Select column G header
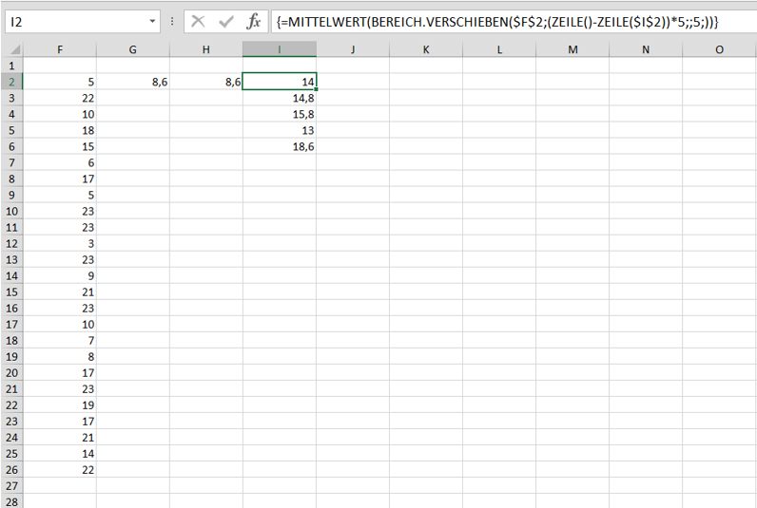This screenshot has height=508, width=757. (x=133, y=49)
